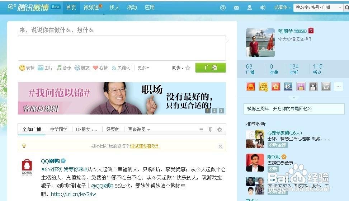Select the 好耍的 feed tab
Screen dimensions: 349x201
113,130
